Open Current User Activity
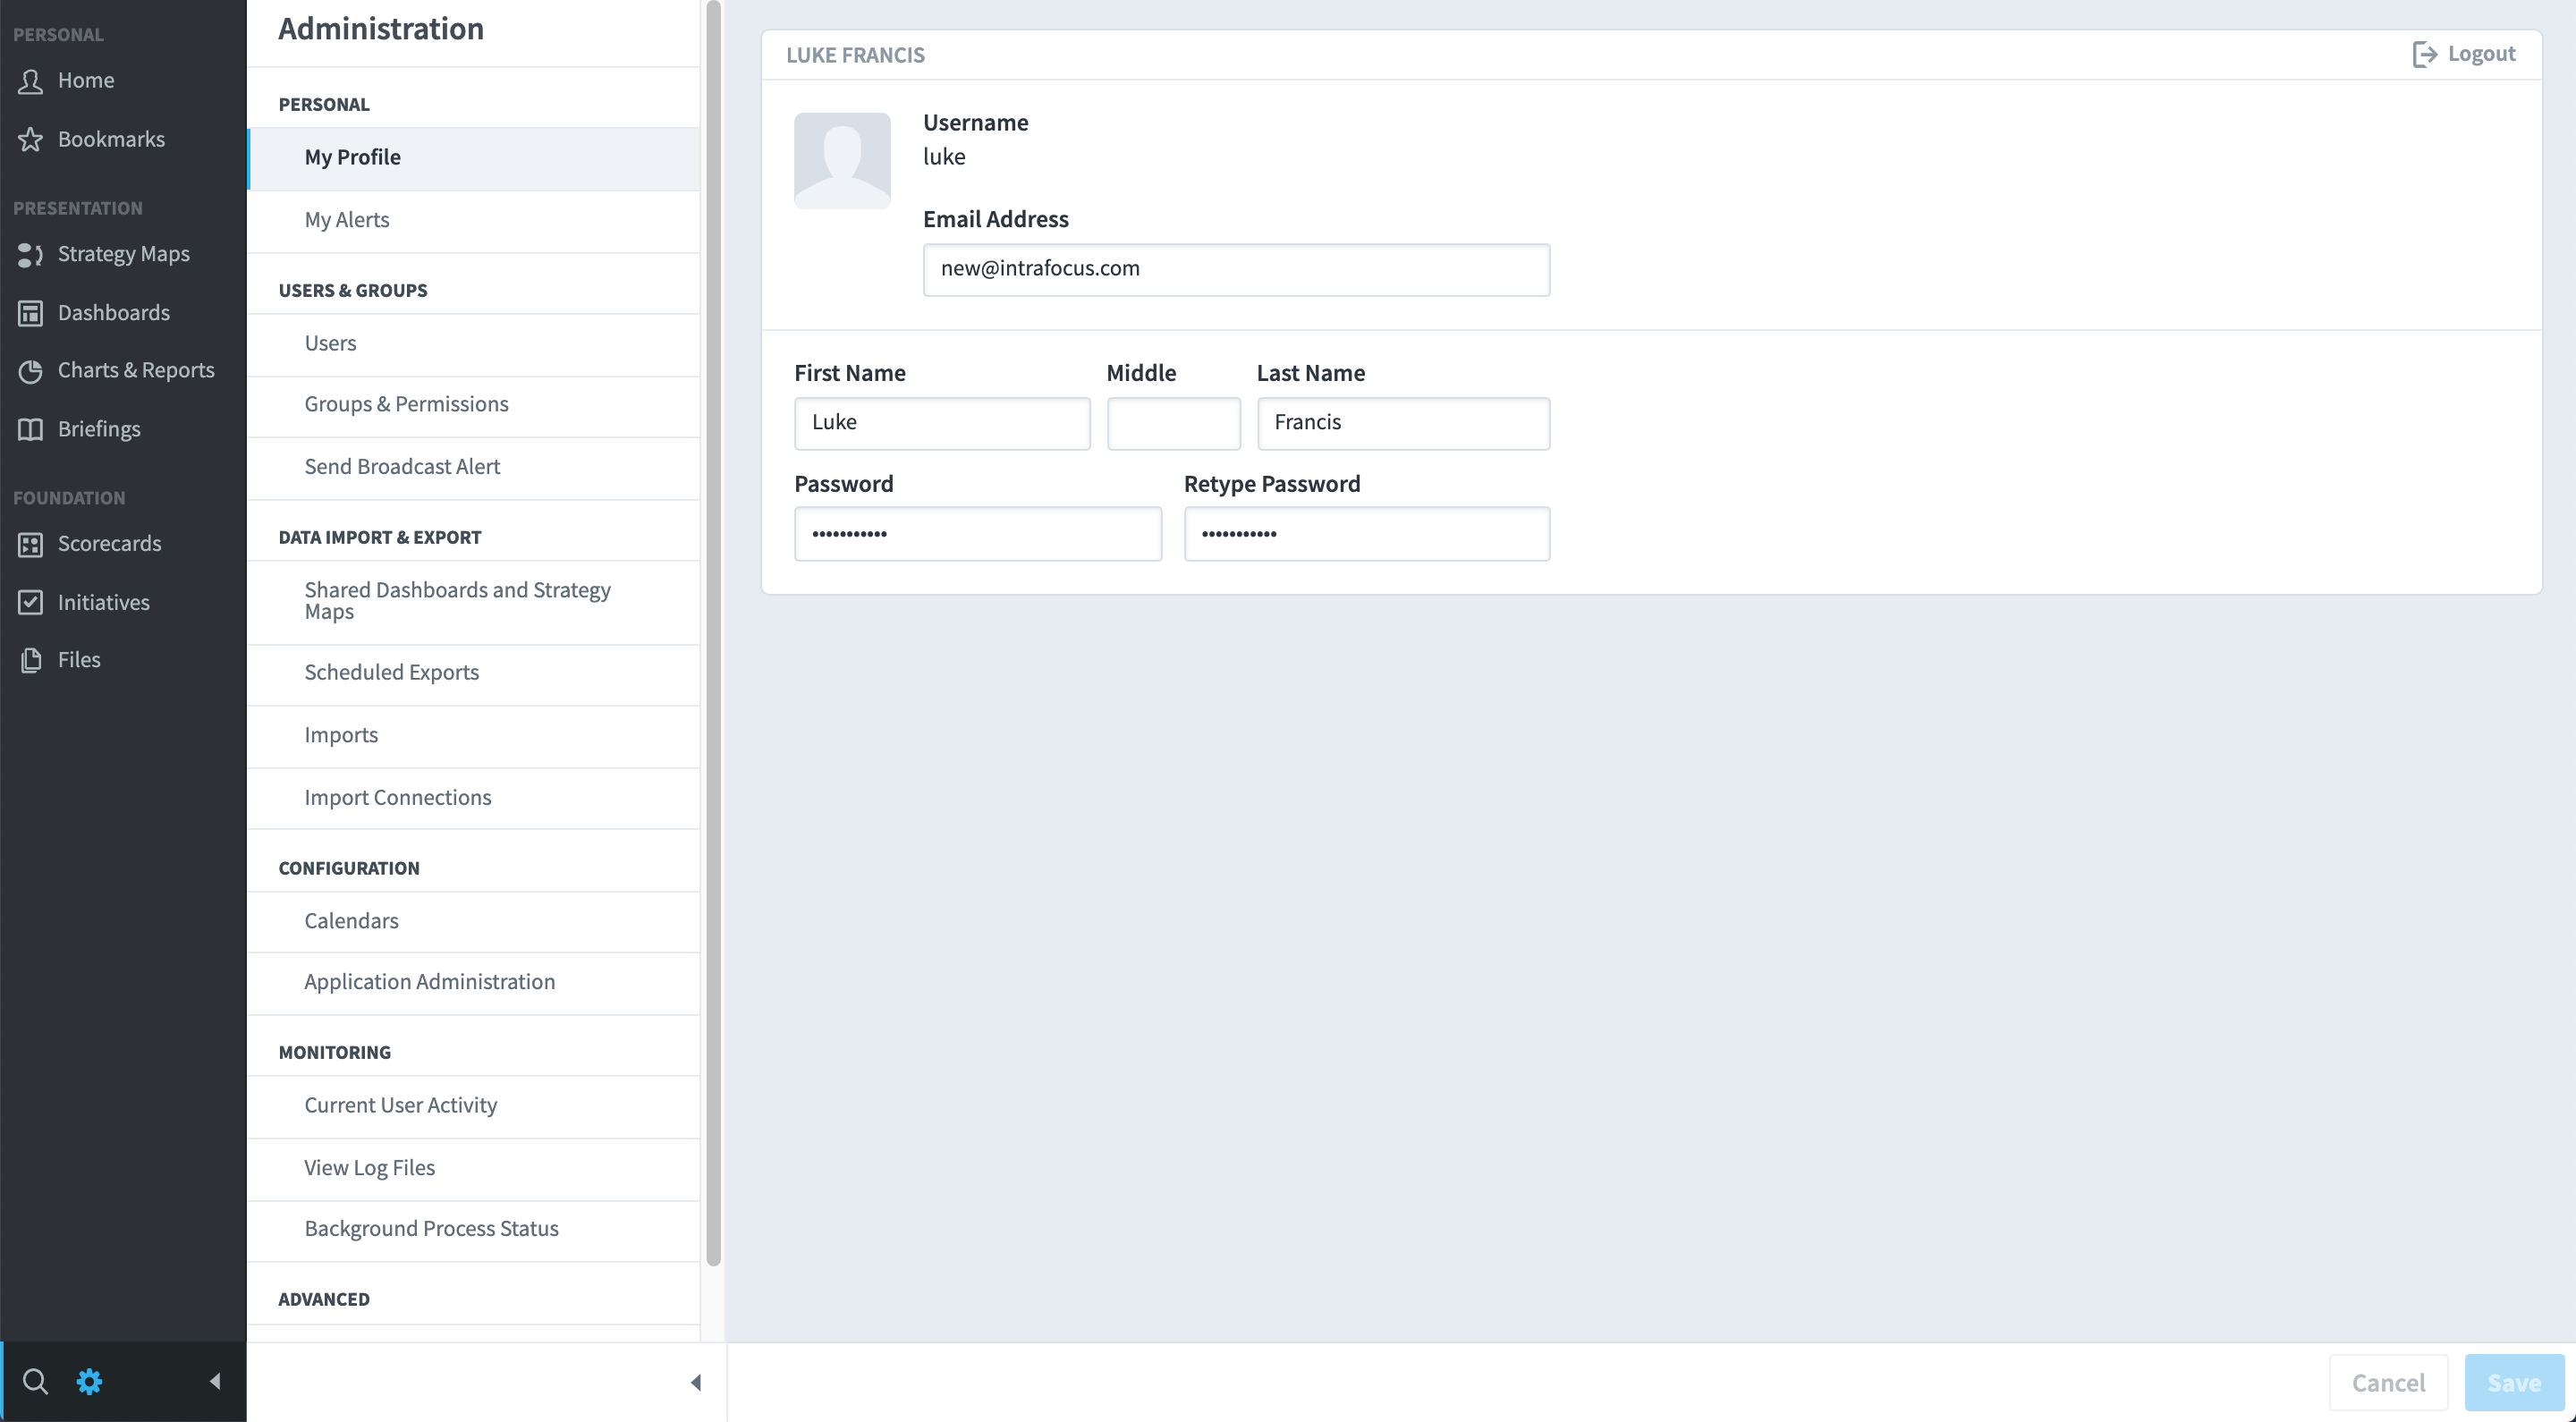The height and width of the screenshot is (1422, 2576). (x=474, y=1106)
